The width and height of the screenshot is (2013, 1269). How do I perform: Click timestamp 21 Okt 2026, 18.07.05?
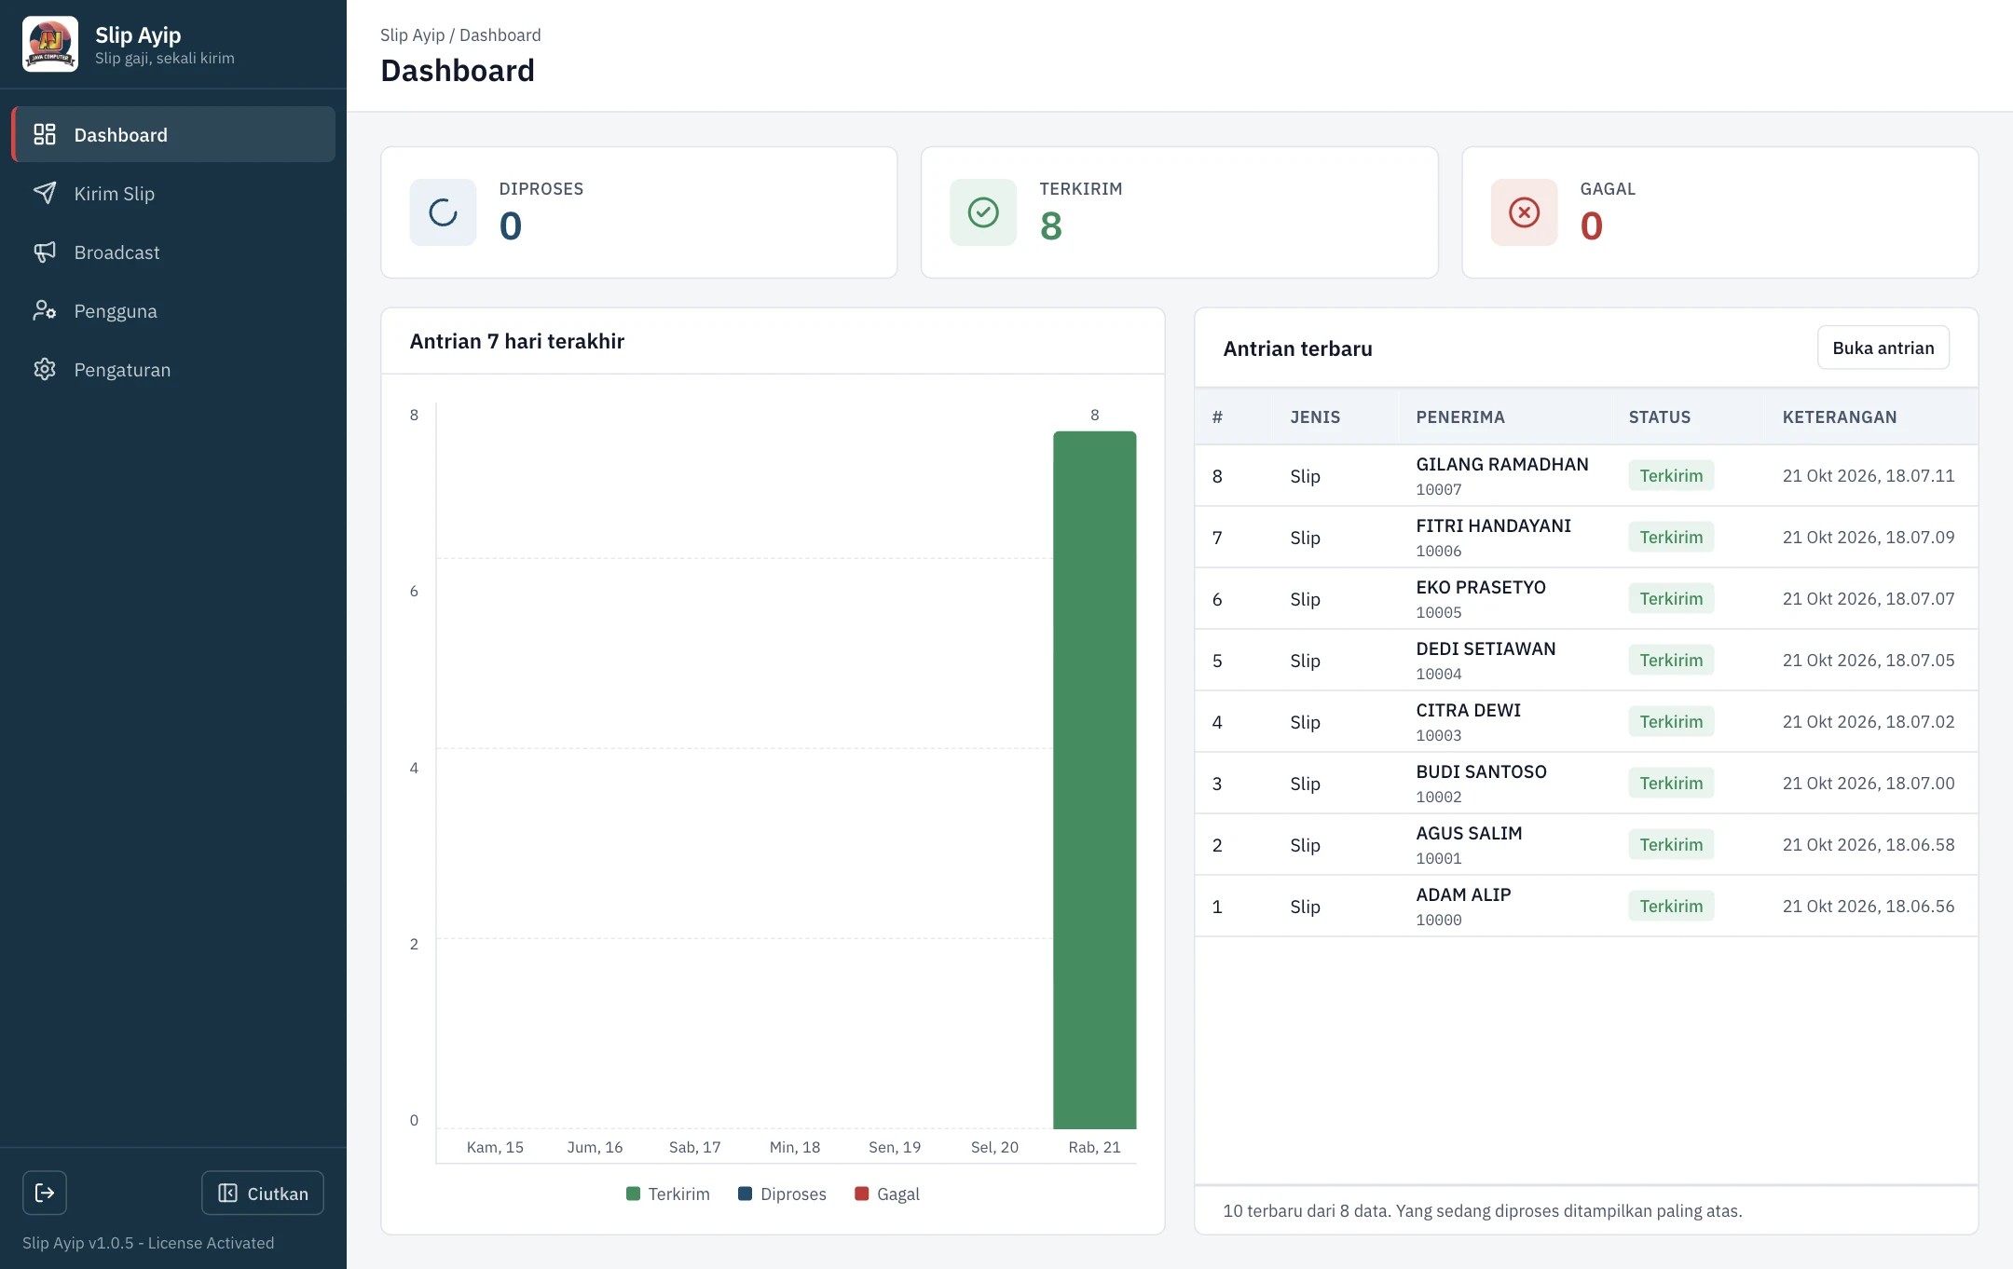[1869, 660]
